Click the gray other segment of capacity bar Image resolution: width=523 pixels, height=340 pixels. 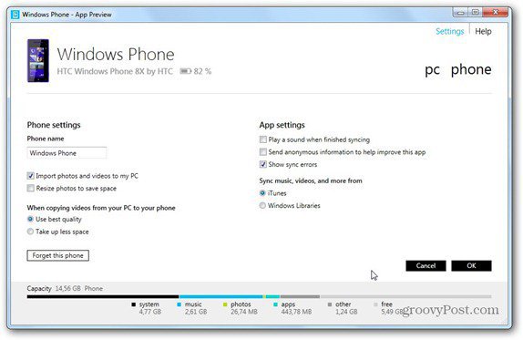click(300, 296)
